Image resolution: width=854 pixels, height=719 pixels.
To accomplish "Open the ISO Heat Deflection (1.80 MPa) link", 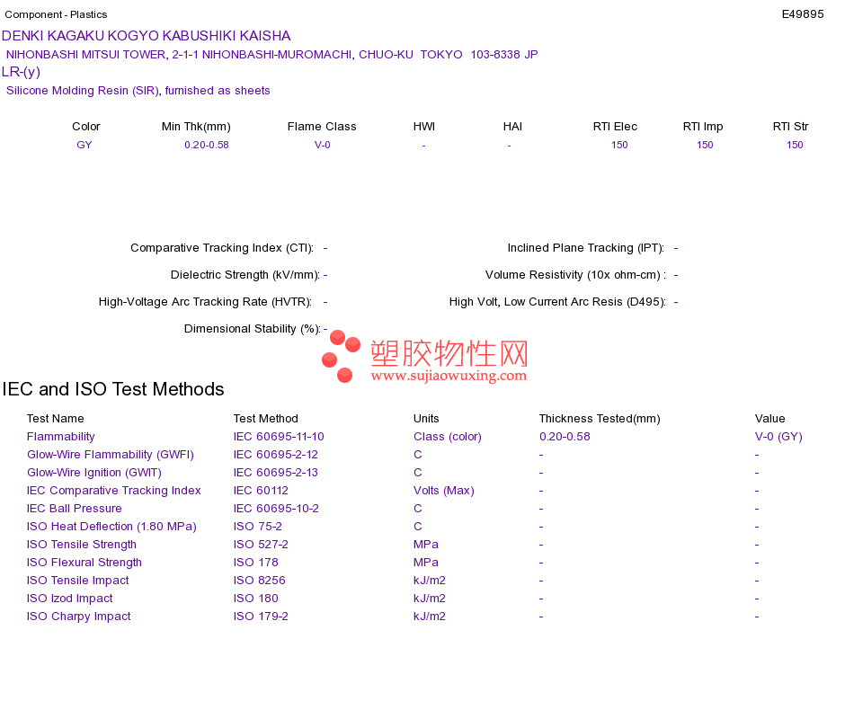I will 111,526.
